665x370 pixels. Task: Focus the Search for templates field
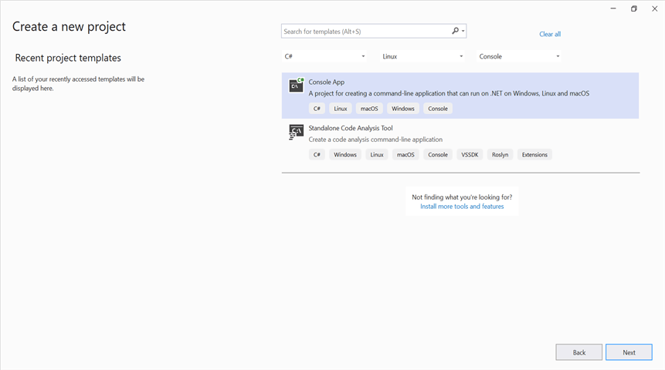tap(365, 32)
